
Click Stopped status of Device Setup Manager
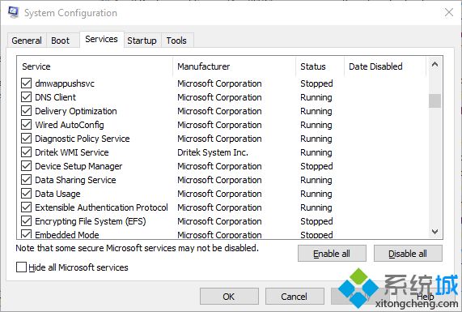point(316,166)
